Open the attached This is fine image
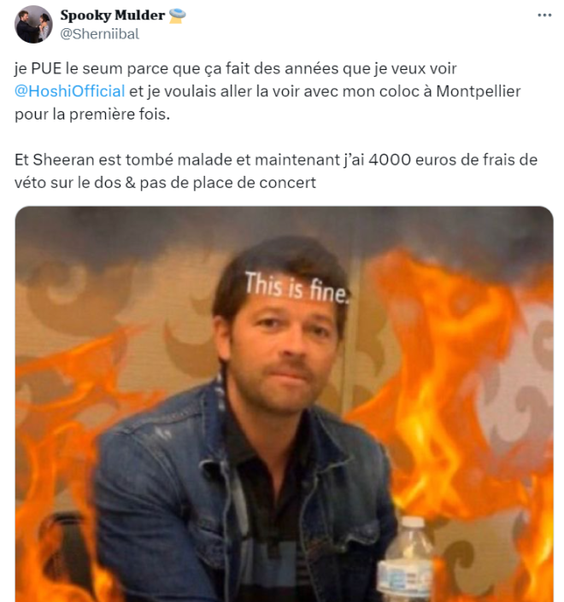Screen dimensions: 564x602 (x=285, y=404)
